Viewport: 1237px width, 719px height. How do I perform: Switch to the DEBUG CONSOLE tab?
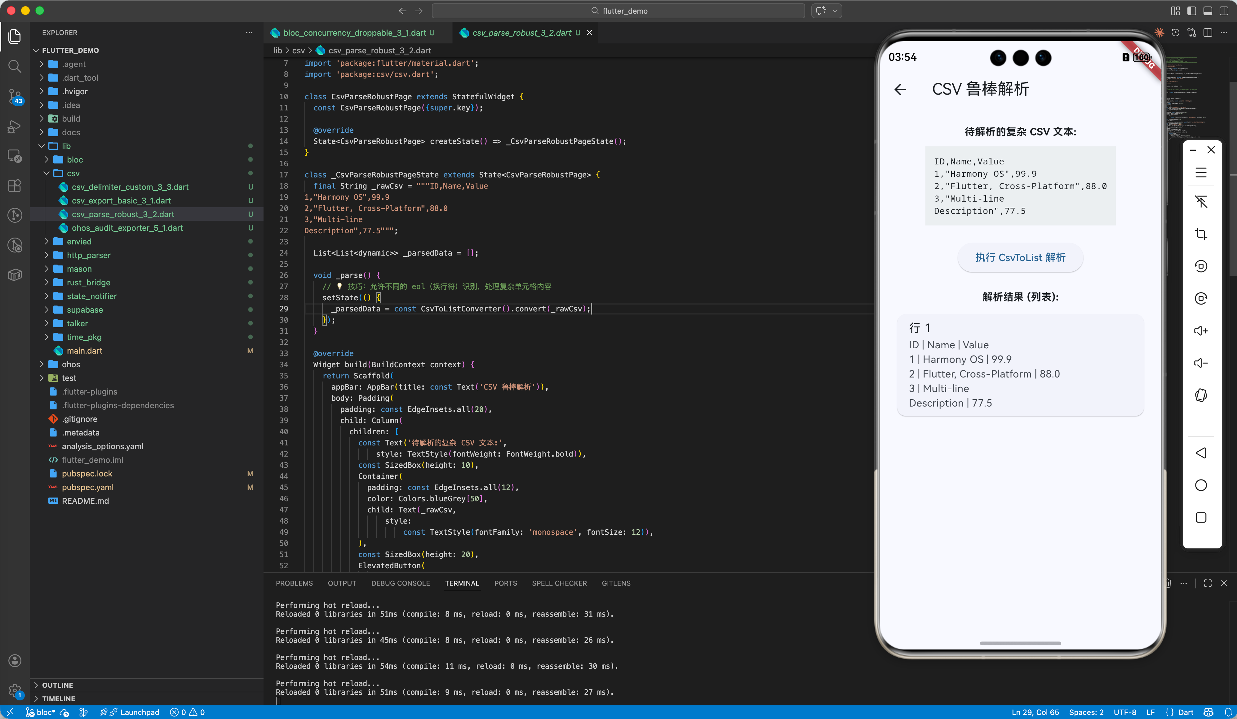(400, 583)
